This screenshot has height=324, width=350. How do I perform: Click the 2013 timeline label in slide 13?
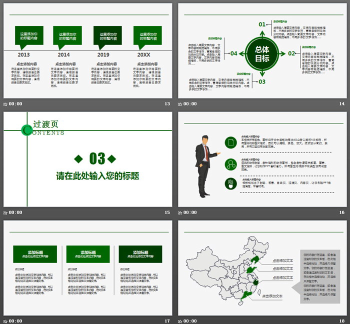tap(23, 55)
